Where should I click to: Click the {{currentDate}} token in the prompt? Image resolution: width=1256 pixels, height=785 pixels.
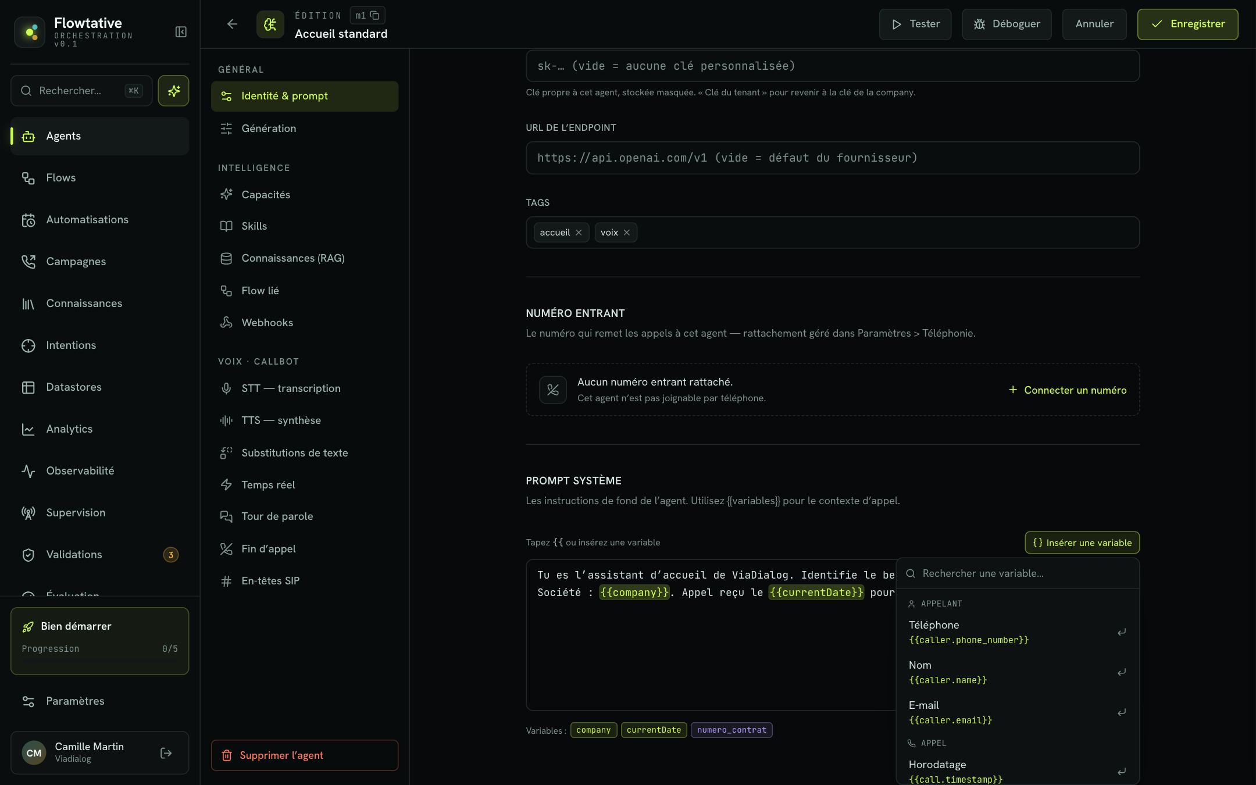click(816, 593)
